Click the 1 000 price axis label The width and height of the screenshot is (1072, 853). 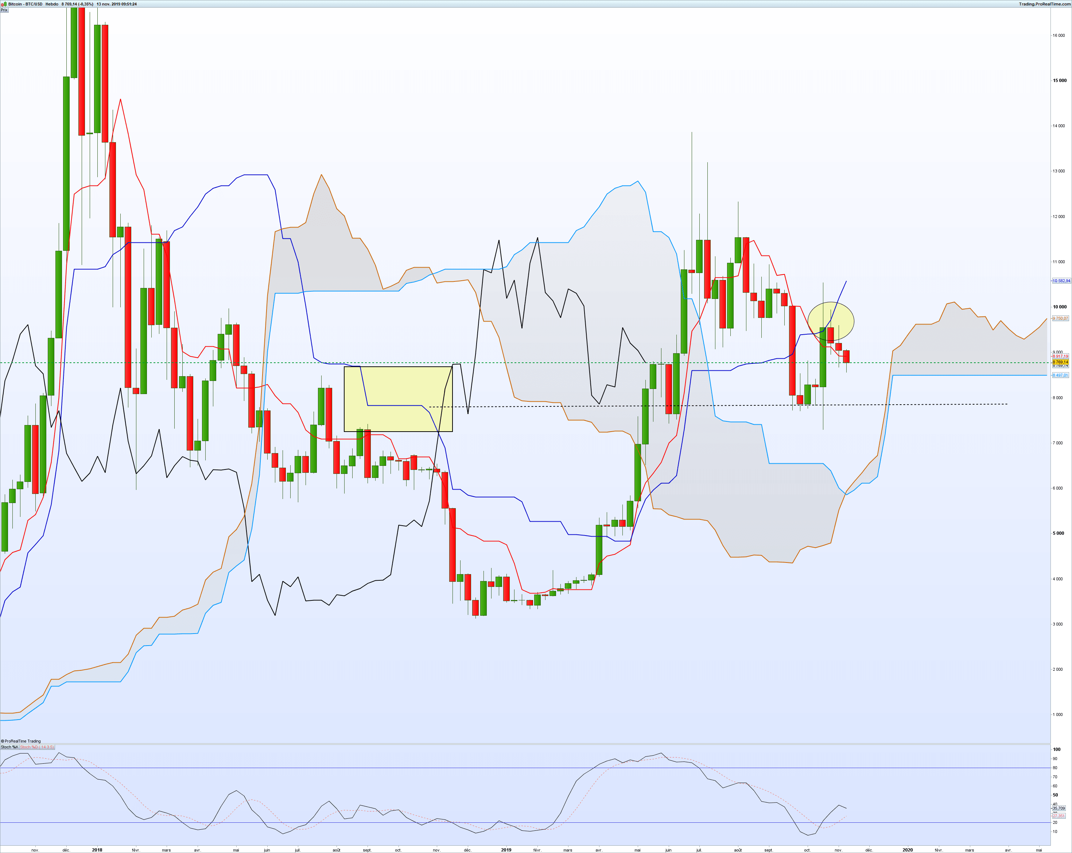(1059, 715)
